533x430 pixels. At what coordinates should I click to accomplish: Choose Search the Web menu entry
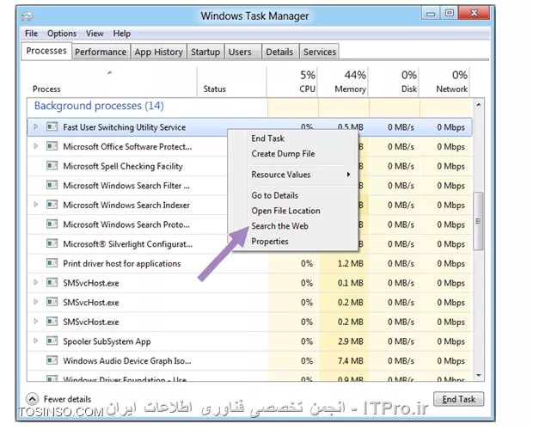(279, 226)
